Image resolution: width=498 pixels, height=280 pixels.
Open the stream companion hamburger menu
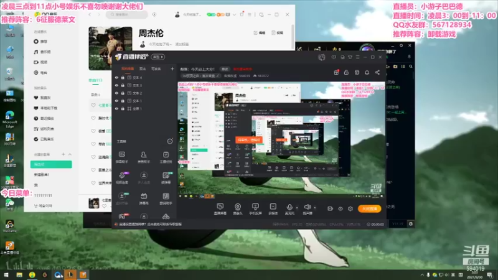[x=357, y=57]
